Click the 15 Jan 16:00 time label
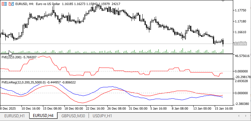The height and width of the screenshot is (121, 251). click(x=224, y=109)
